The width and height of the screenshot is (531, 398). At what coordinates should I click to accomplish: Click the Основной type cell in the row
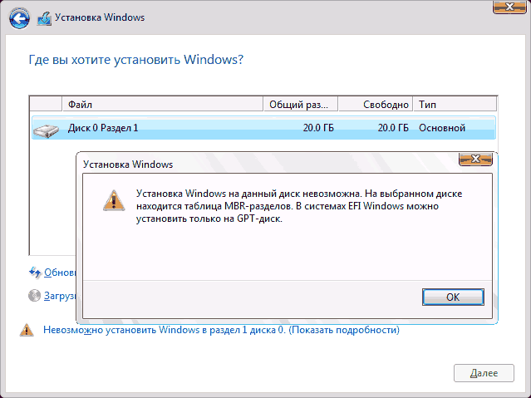coord(441,128)
